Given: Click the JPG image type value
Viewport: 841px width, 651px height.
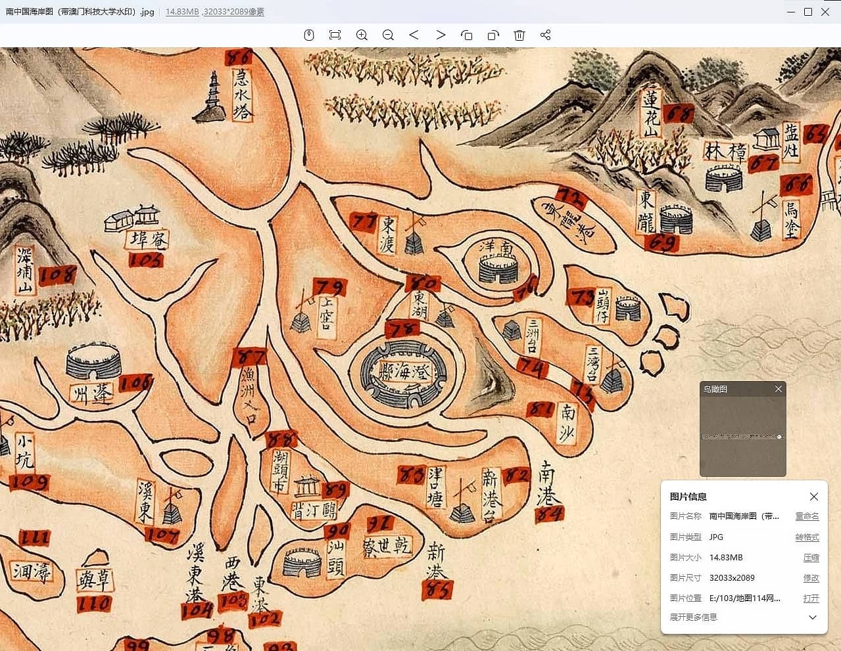Looking at the screenshot, I should [x=716, y=537].
